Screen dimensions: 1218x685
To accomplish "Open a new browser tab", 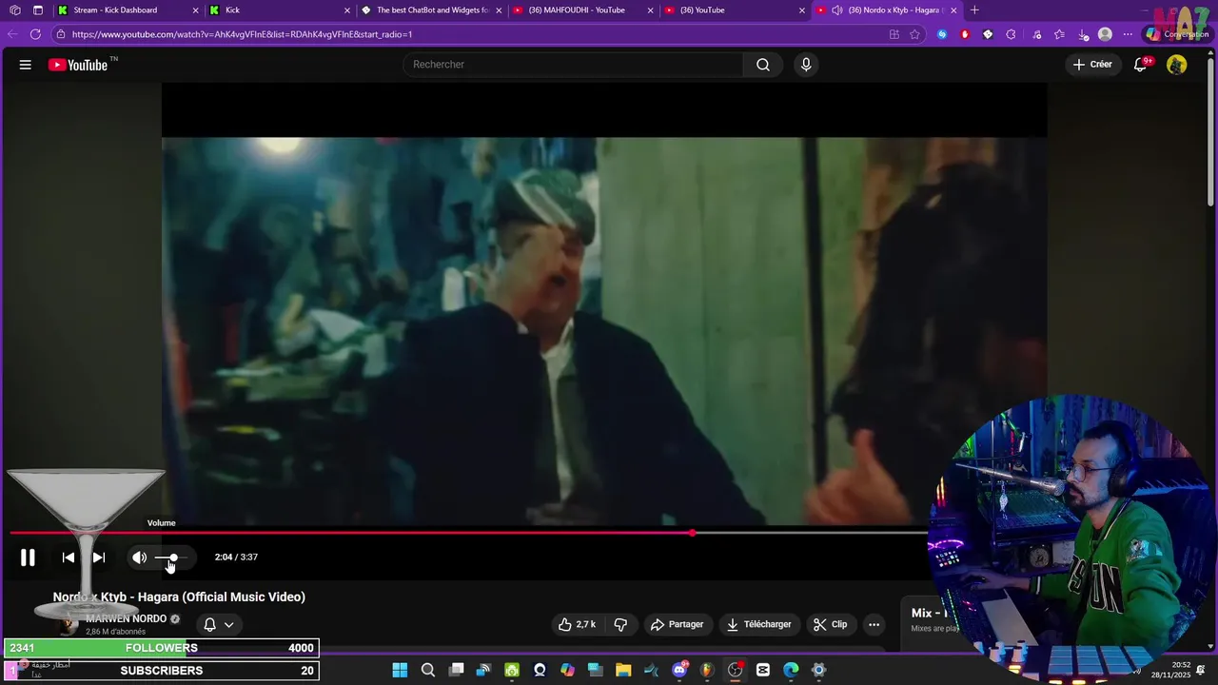I will pos(974,10).
